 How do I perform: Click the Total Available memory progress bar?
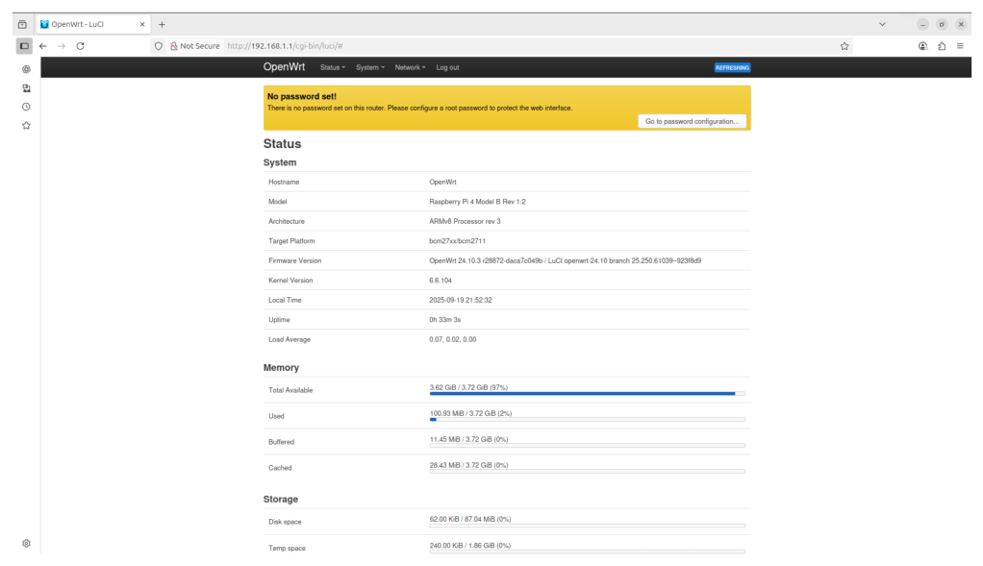coord(587,393)
